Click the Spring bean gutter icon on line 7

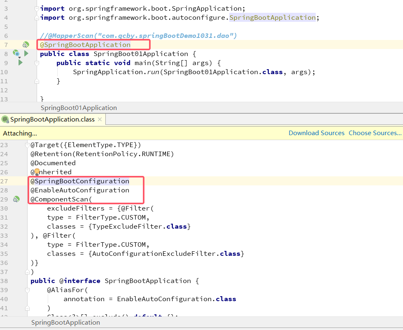26,45
